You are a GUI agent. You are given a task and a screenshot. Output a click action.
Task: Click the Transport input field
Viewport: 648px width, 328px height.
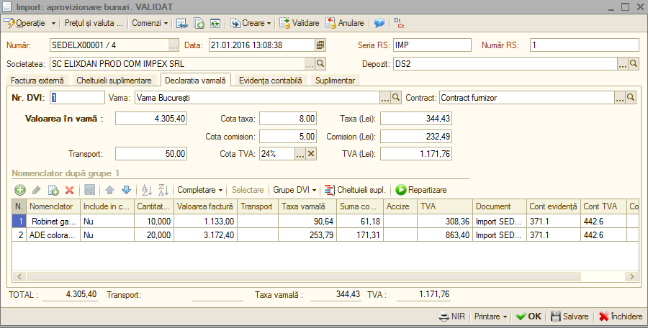coord(151,154)
